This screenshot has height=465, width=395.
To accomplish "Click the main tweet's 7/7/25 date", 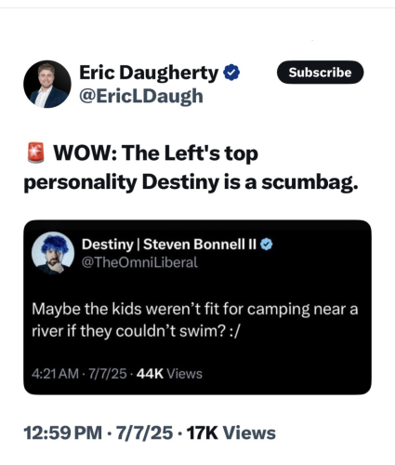I will (x=144, y=433).
